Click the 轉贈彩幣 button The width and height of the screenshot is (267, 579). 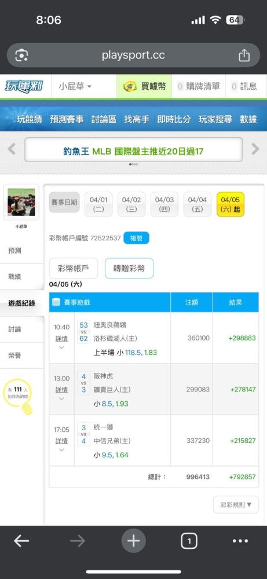(129, 268)
